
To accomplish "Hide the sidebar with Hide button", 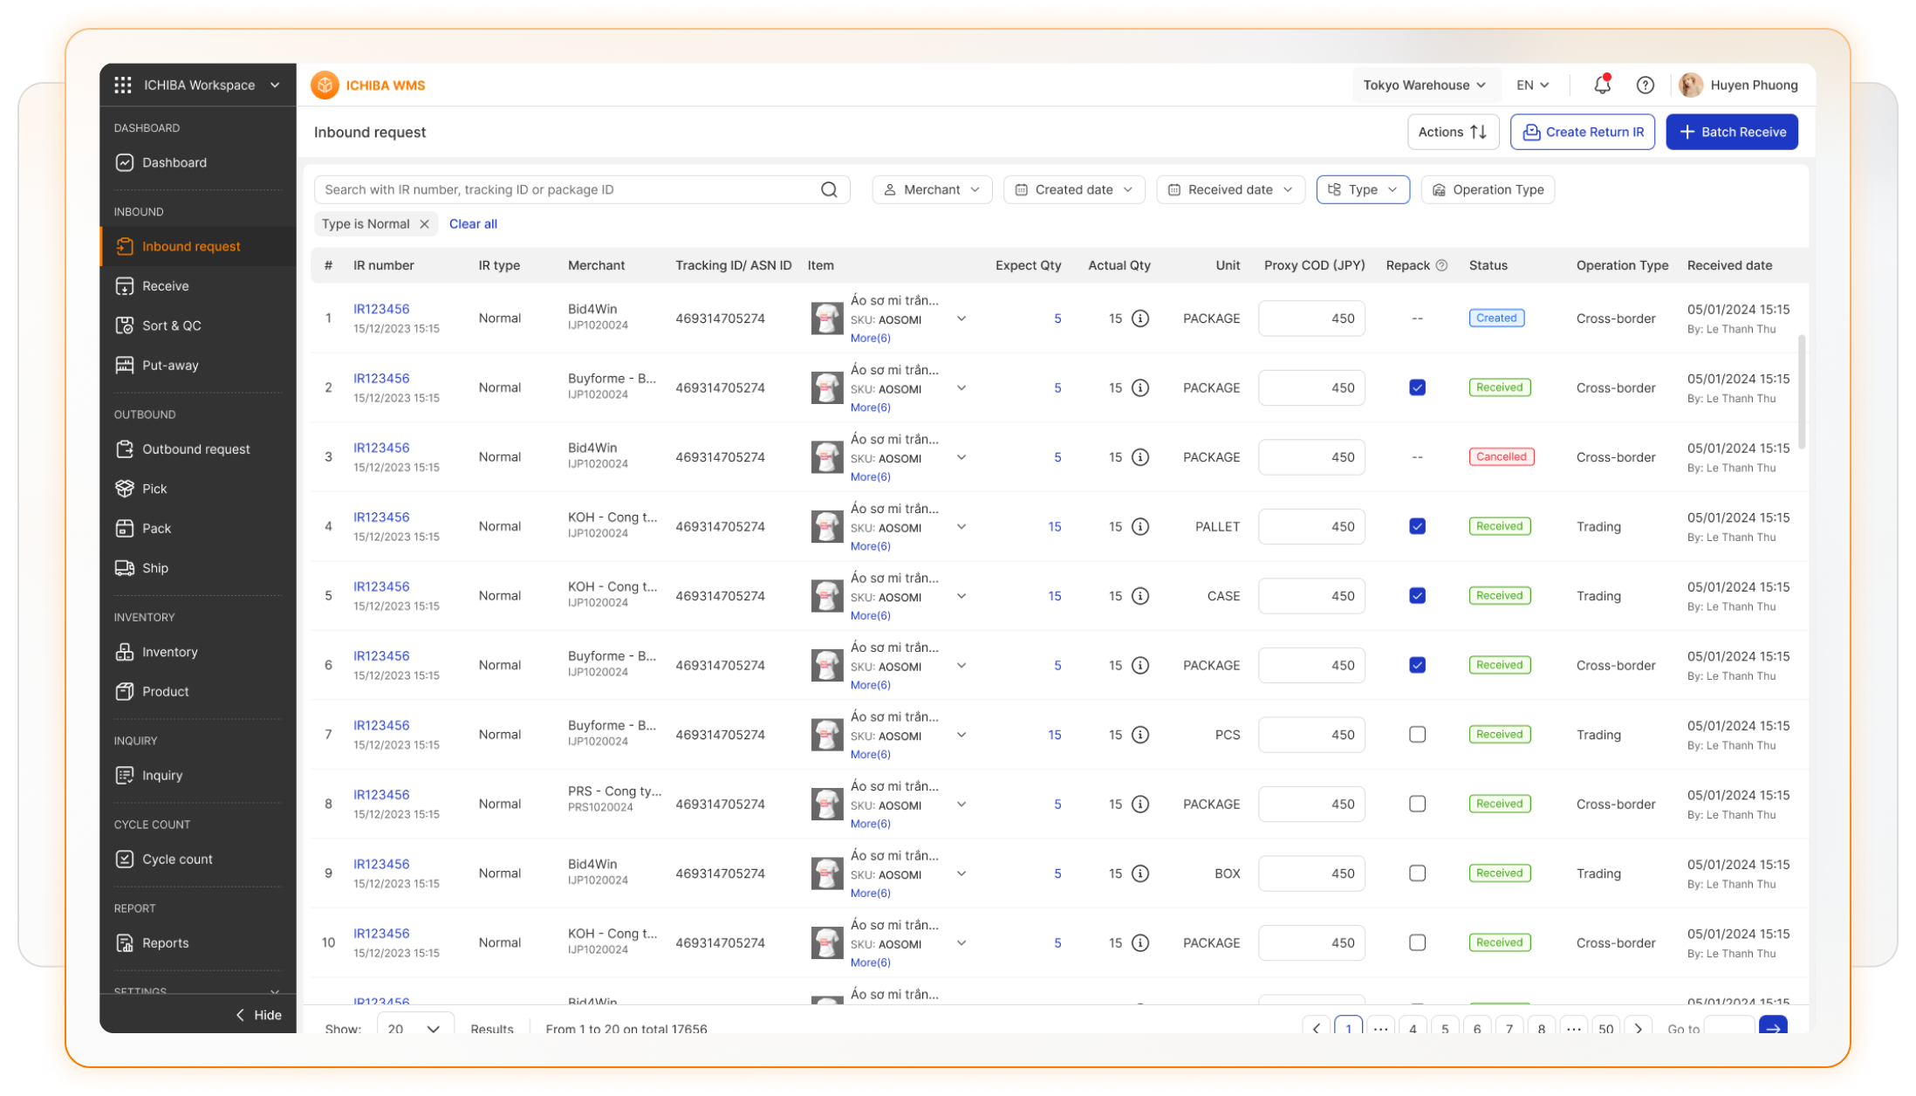I will click(259, 1015).
